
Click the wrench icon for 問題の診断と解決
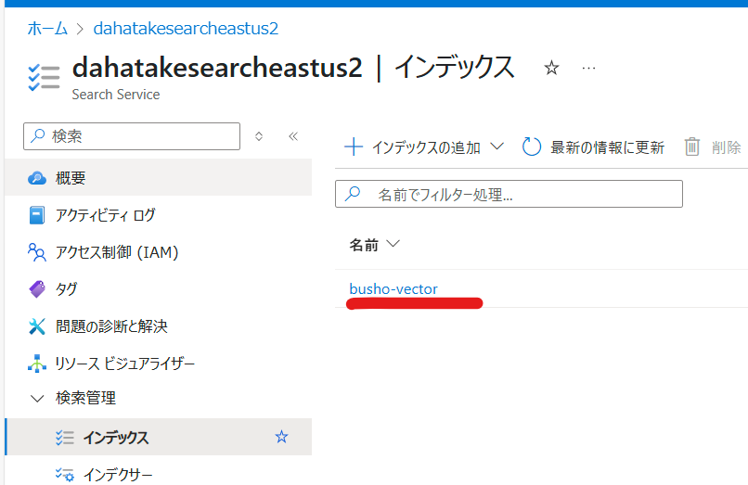pos(37,326)
